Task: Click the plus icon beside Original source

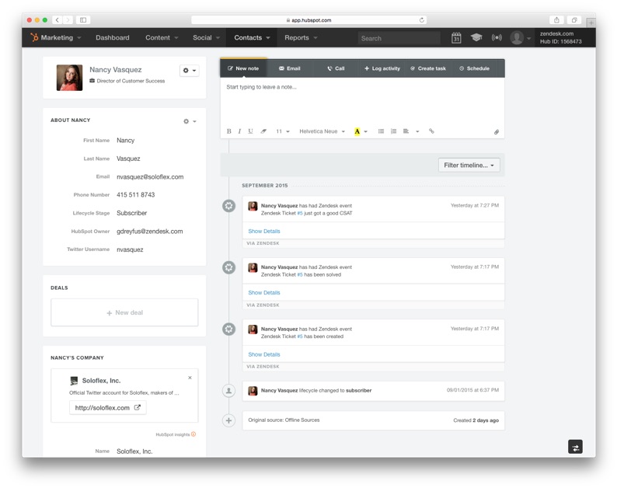Action: point(228,420)
